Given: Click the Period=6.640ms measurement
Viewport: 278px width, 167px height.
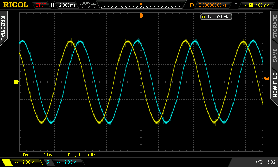Looking at the screenshot, I should coord(37,154).
